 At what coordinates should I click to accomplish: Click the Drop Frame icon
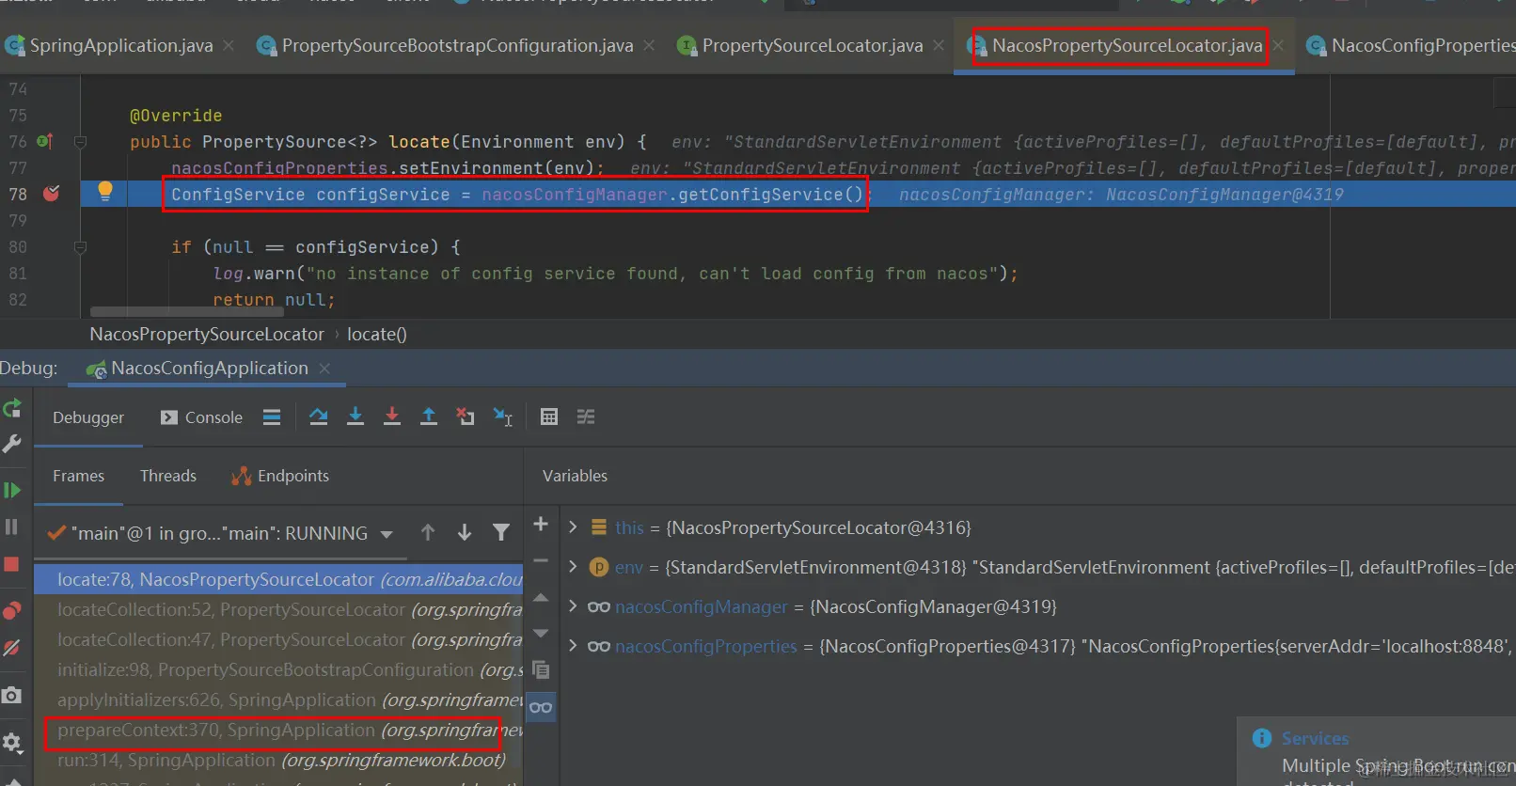click(x=466, y=417)
